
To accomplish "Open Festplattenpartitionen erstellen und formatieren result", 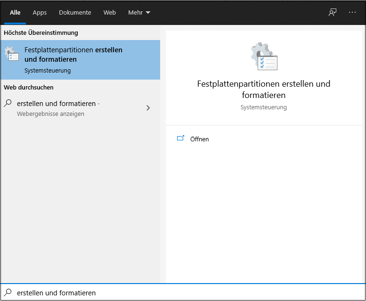I will coord(80,60).
